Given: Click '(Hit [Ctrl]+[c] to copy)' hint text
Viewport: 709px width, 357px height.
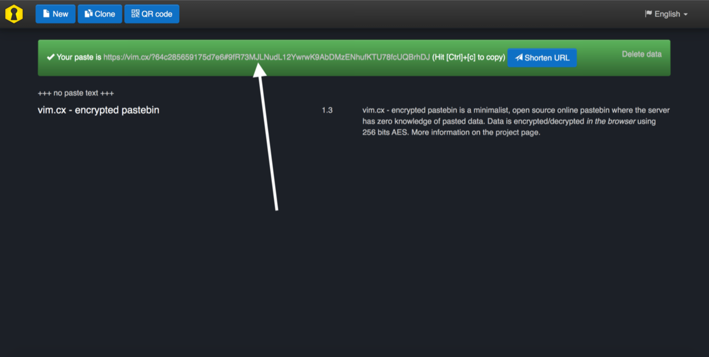Looking at the screenshot, I should tap(468, 57).
